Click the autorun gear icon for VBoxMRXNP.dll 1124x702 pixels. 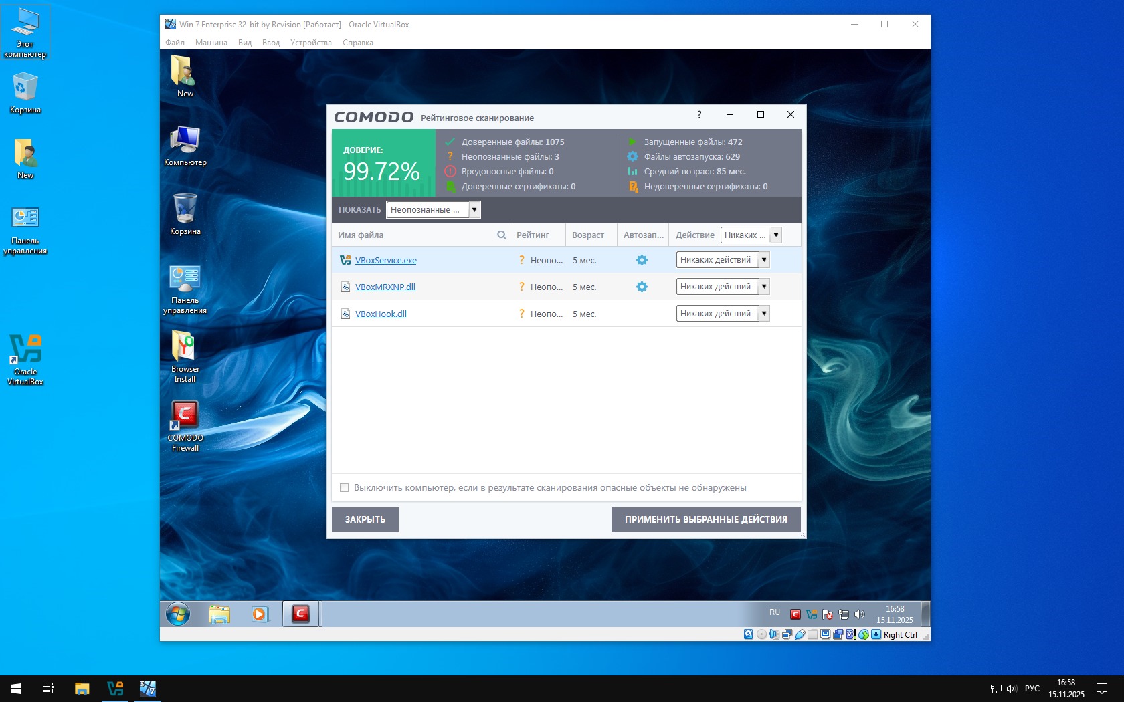pos(642,287)
